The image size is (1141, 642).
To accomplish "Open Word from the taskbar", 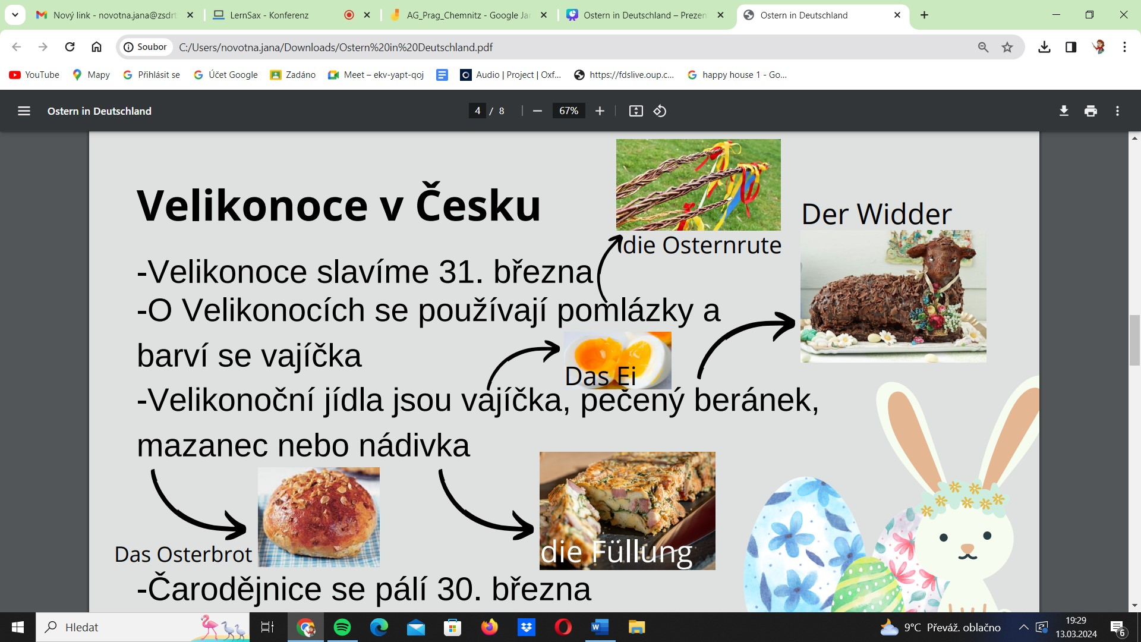I will tap(600, 627).
